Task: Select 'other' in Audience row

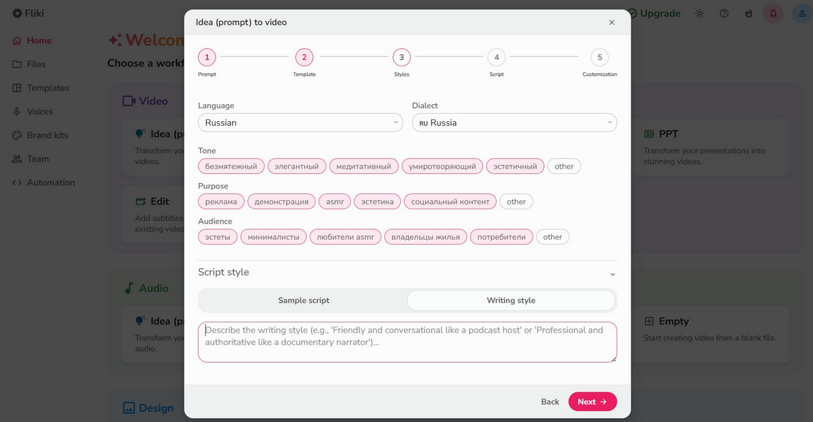Action: point(553,236)
